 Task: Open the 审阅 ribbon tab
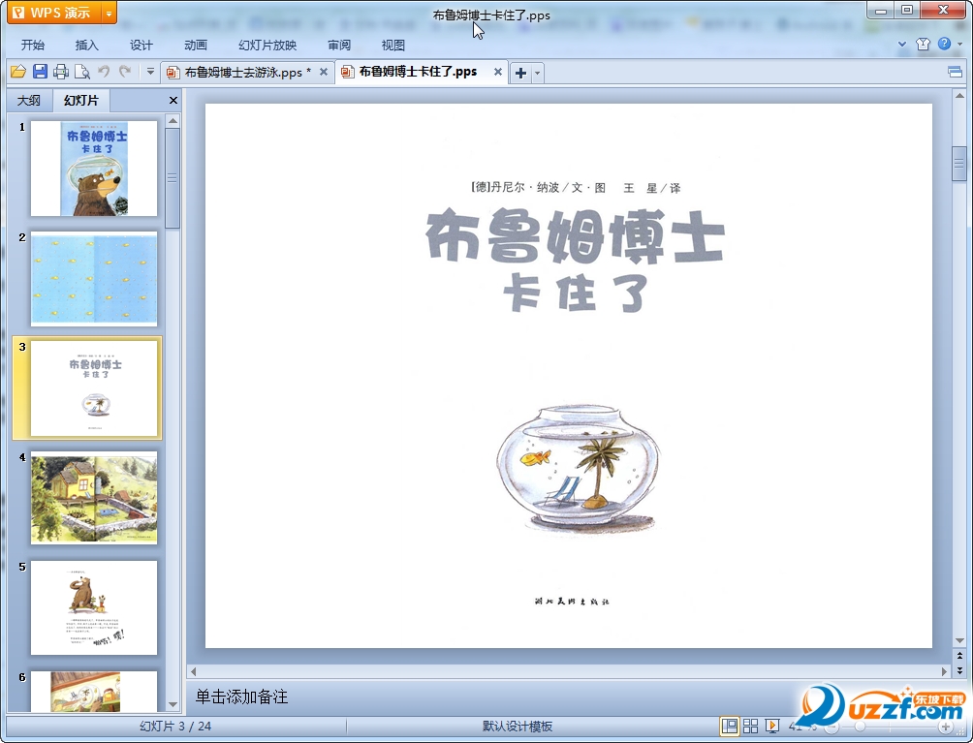click(x=339, y=46)
